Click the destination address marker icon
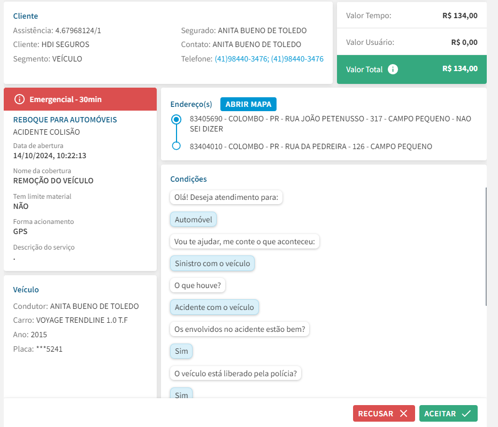Viewport: 498px width, 427px height. click(x=177, y=146)
